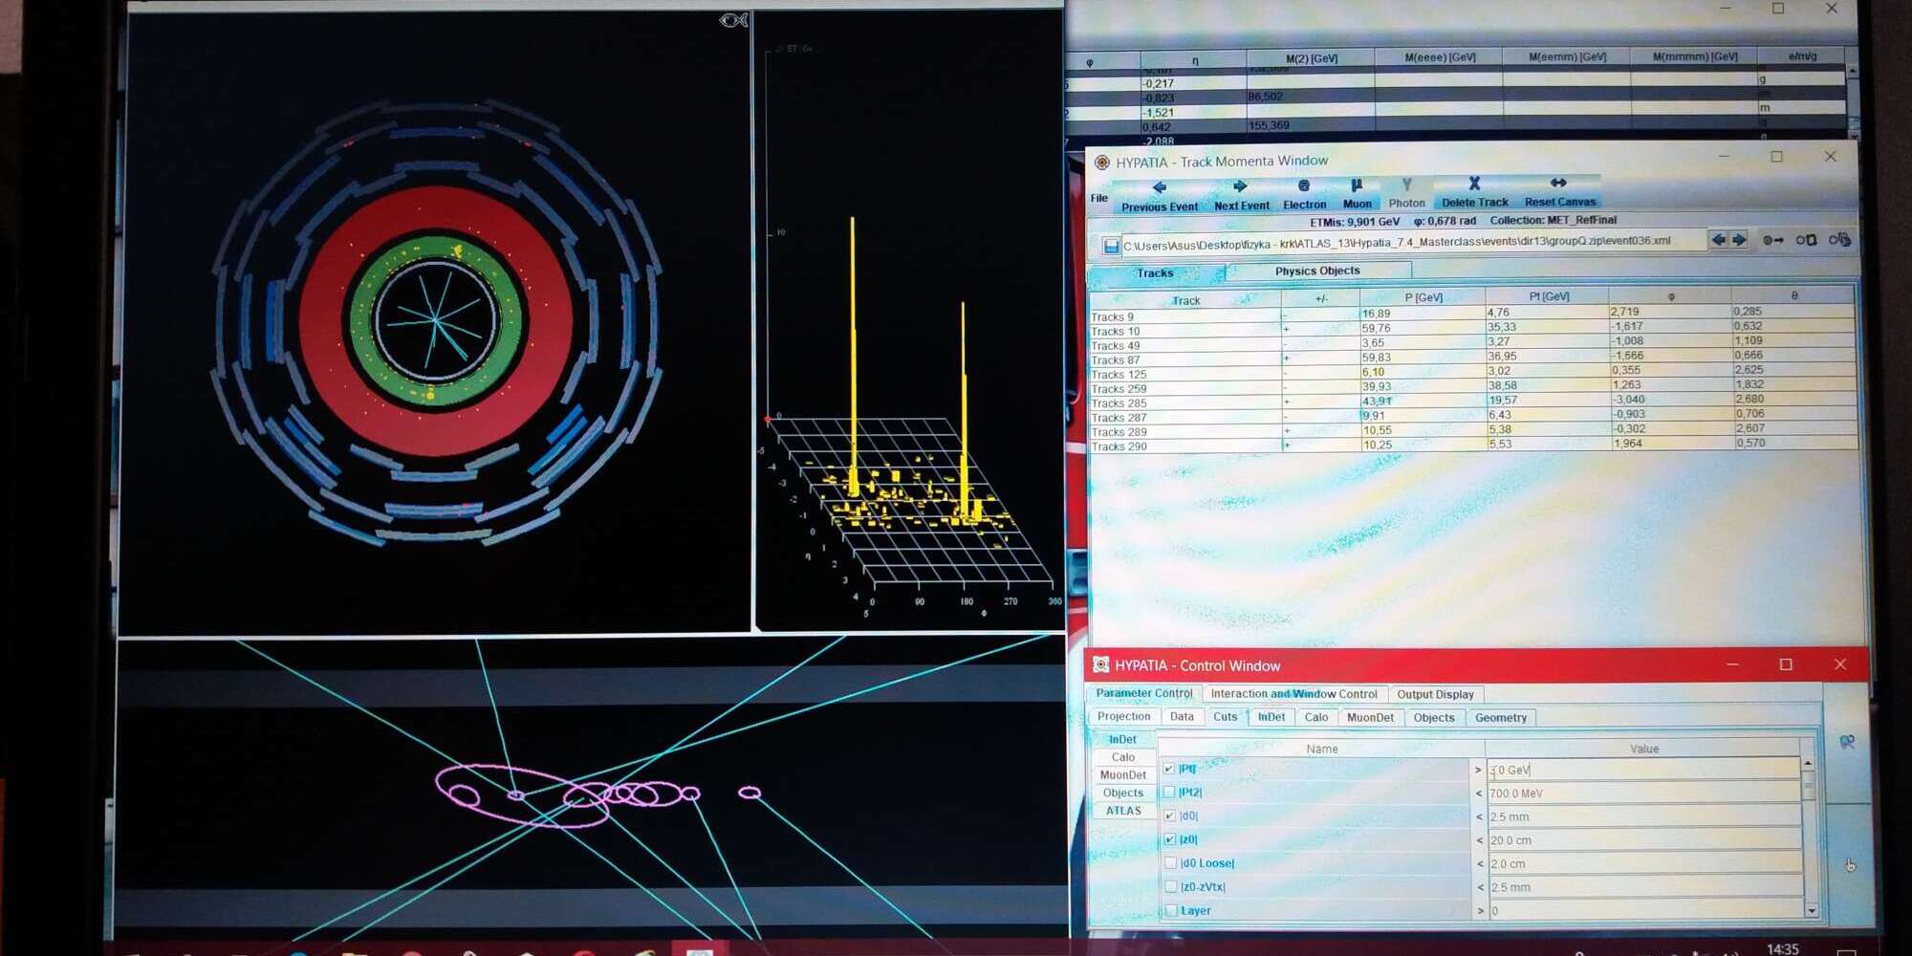Mark selected track as Muon
Viewport: 1912px width, 956px height.
coord(1357,193)
